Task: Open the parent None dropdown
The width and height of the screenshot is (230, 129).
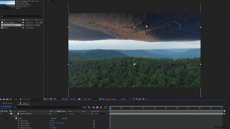Action: coord(100,114)
